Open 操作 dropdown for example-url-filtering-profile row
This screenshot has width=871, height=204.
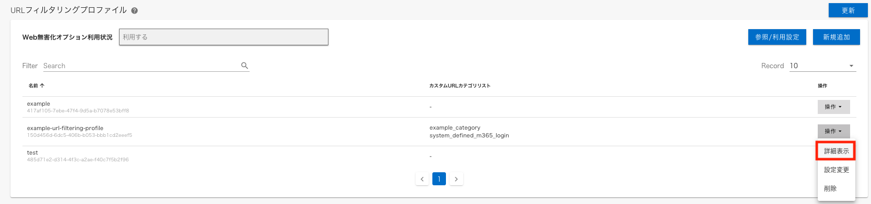click(x=833, y=131)
